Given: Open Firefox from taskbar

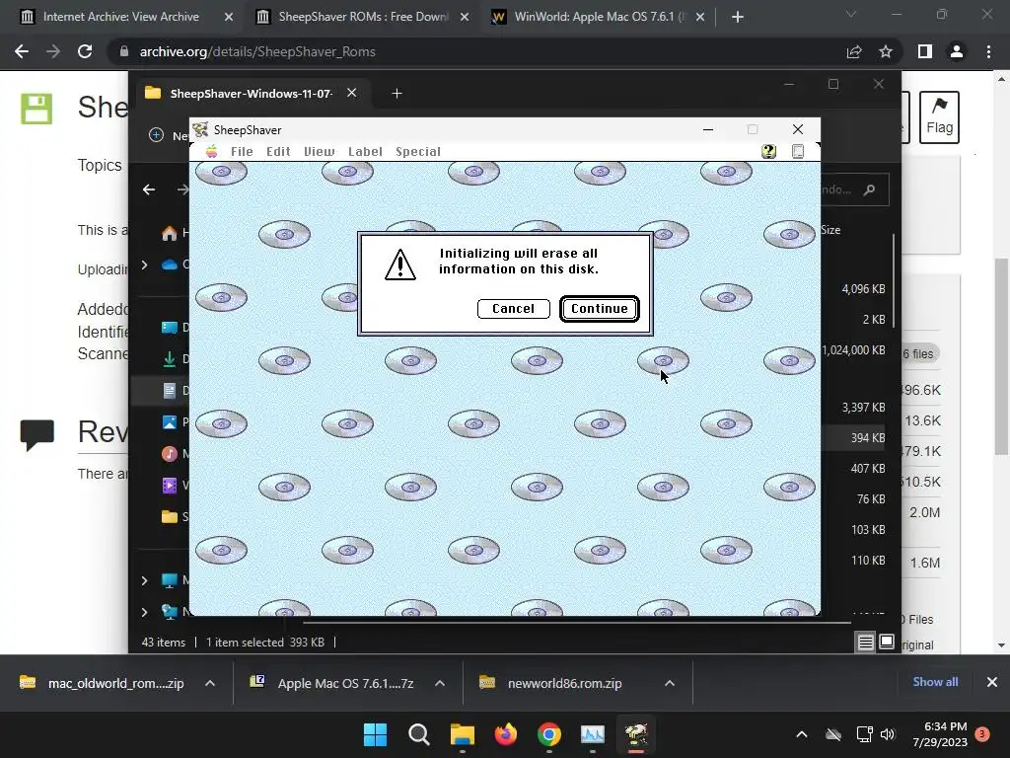Looking at the screenshot, I should click(x=506, y=734).
